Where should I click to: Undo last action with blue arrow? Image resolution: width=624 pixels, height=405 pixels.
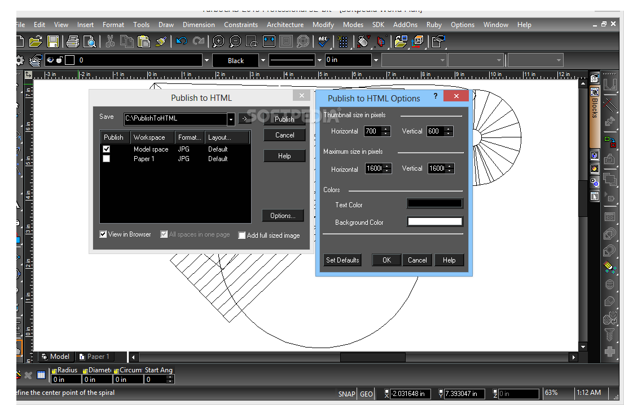coord(182,41)
